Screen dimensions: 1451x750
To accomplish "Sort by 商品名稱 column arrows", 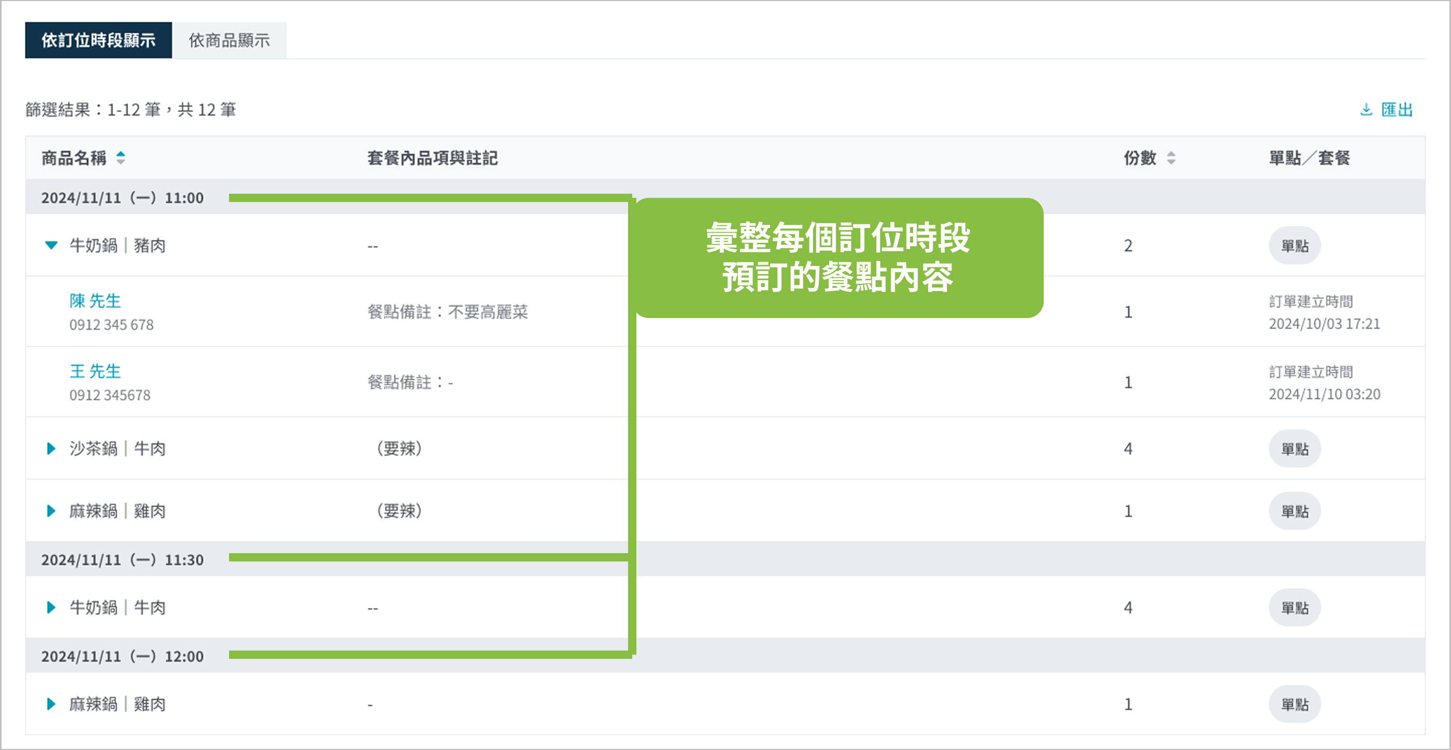I will 121,157.
